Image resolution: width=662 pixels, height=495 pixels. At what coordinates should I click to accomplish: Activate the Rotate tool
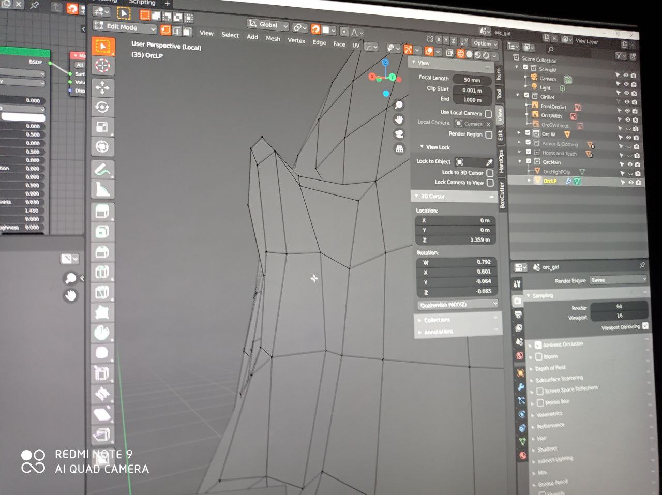coord(102,107)
